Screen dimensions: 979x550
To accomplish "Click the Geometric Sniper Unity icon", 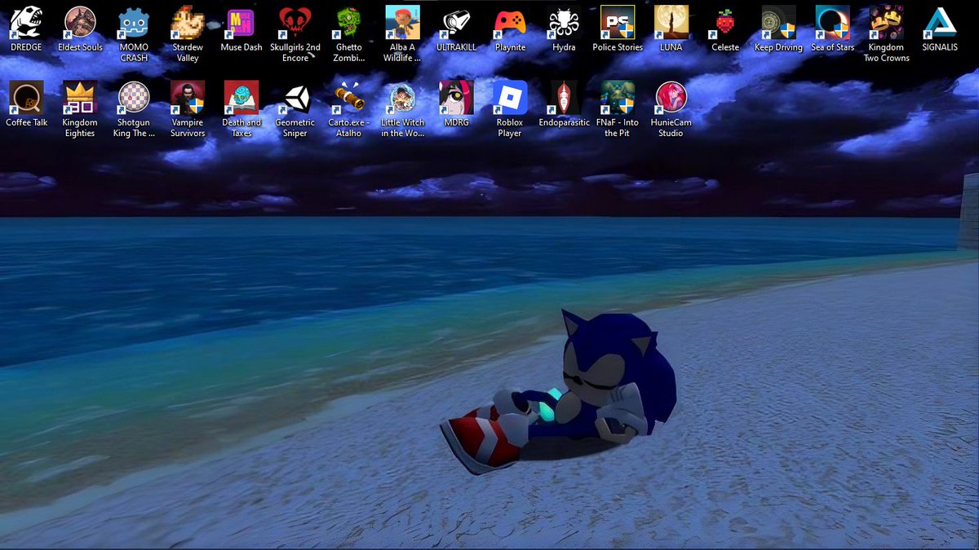I will click(295, 98).
